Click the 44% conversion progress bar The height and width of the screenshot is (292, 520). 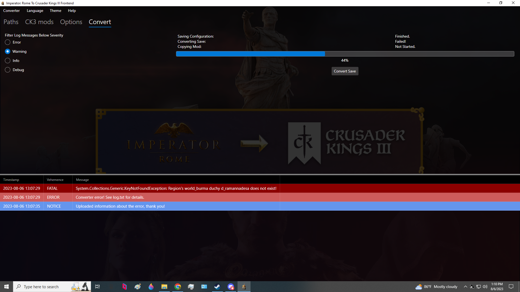pyautogui.click(x=345, y=54)
